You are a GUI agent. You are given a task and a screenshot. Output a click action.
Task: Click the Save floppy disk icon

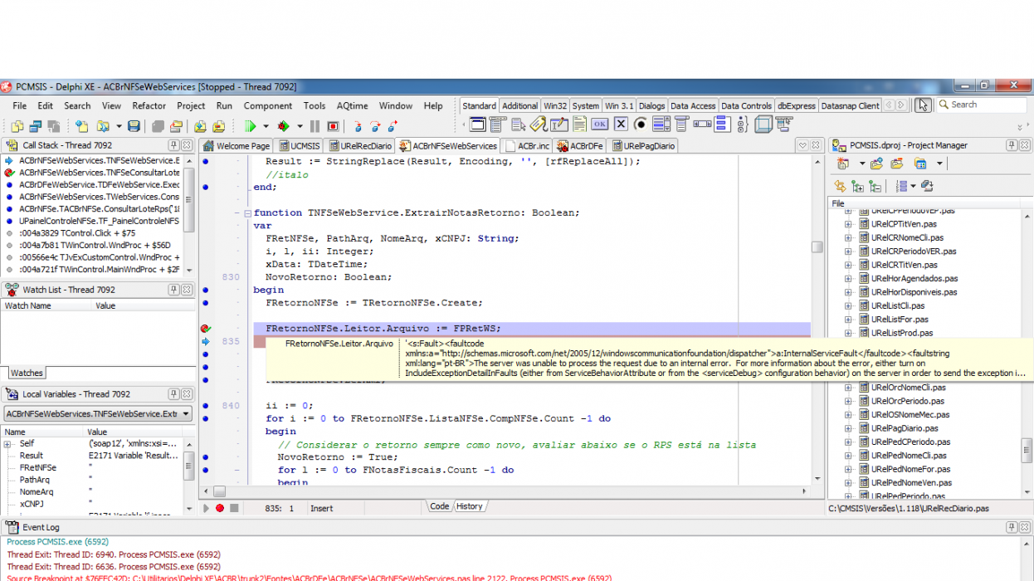coord(133,126)
